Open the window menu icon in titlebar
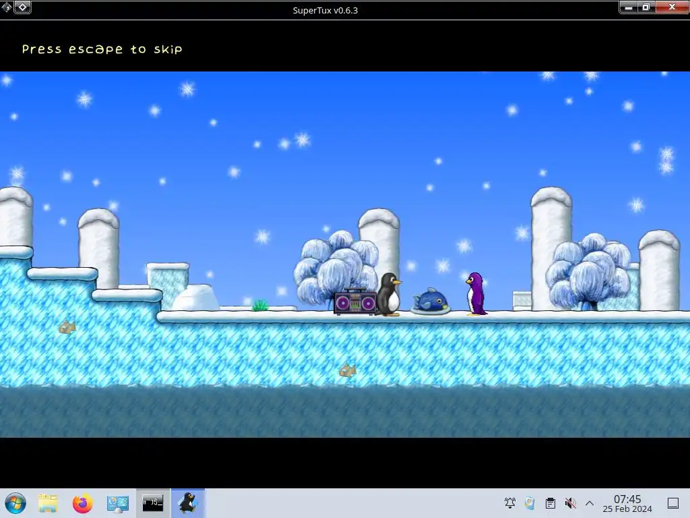 coord(6,7)
